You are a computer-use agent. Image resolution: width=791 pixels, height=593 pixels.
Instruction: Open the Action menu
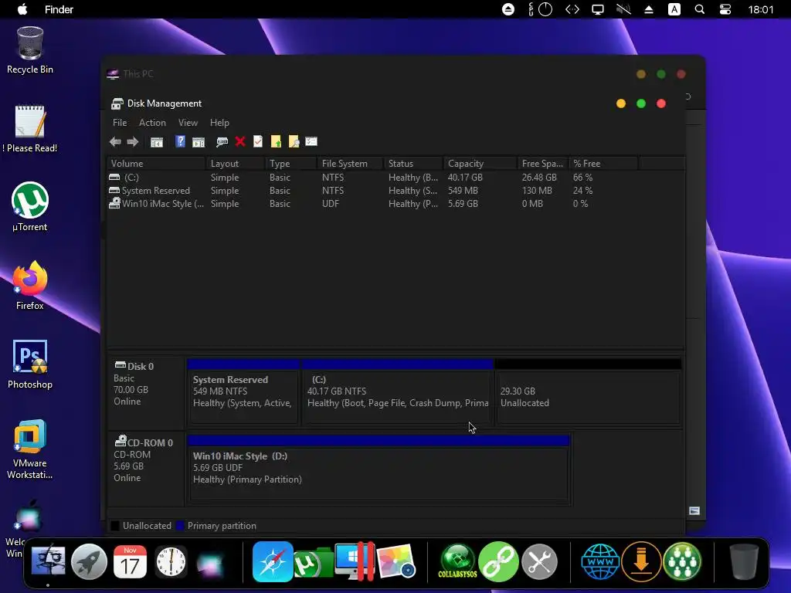152,123
